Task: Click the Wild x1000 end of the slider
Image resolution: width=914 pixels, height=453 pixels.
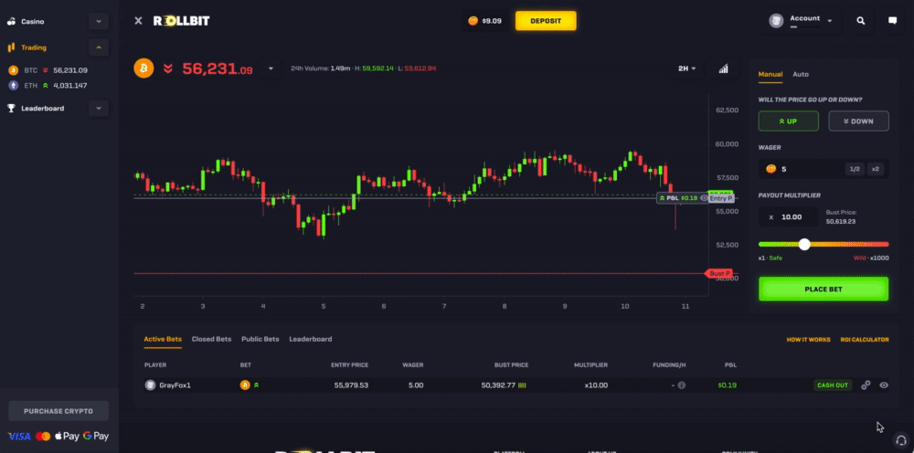Action: pyautogui.click(x=871, y=258)
